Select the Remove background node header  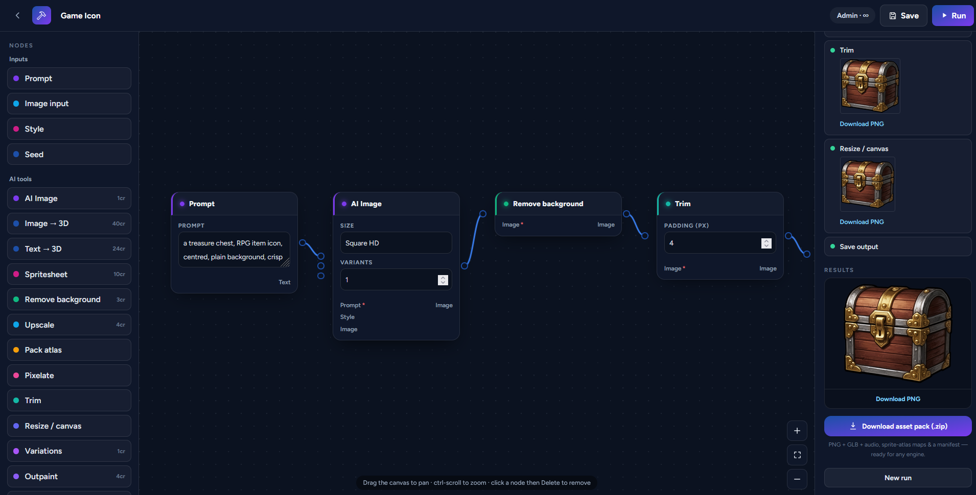[x=558, y=204]
